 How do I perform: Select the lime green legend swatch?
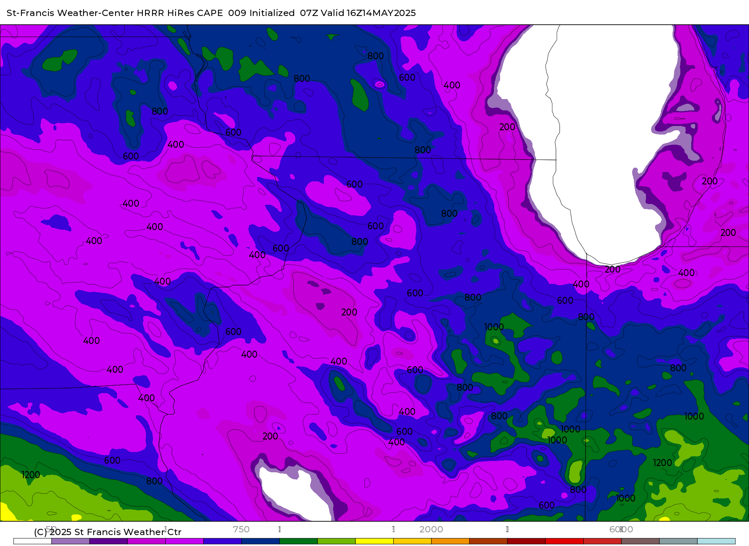coord(336,541)
